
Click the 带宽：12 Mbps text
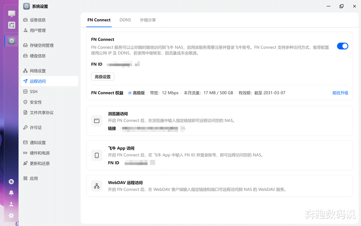point(164,93)
